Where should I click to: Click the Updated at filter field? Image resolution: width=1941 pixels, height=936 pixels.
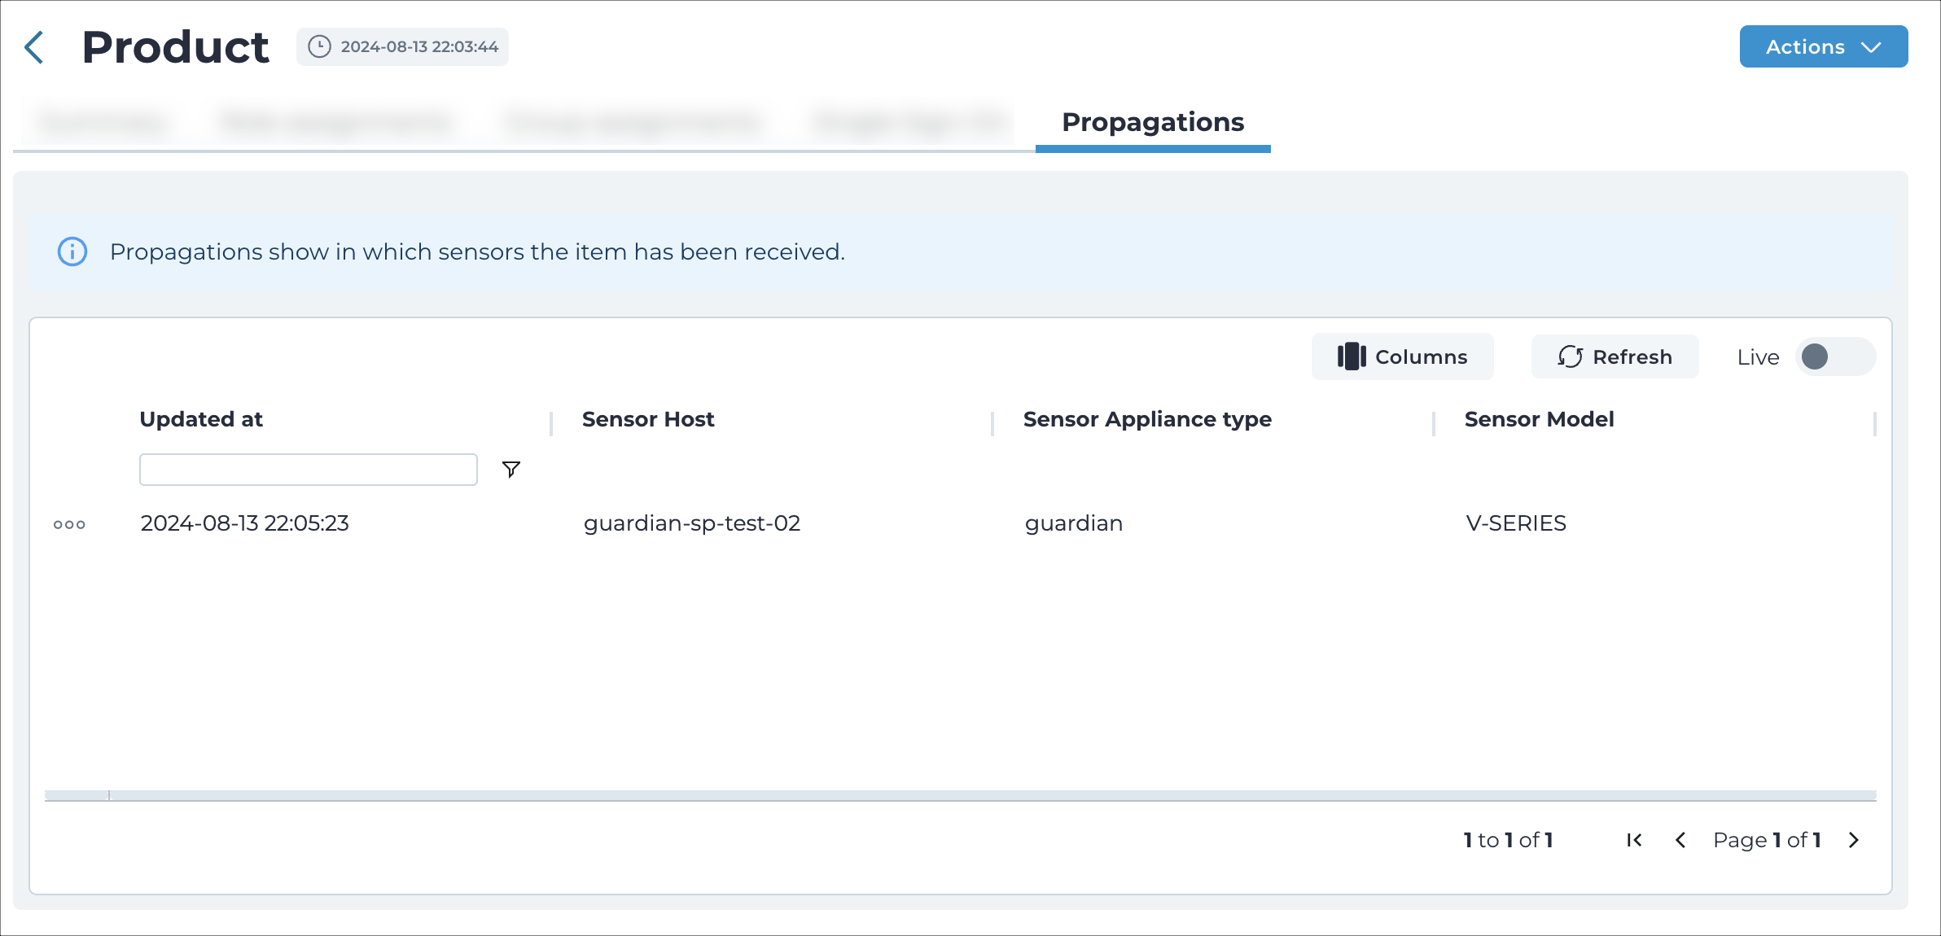[309, 470]
